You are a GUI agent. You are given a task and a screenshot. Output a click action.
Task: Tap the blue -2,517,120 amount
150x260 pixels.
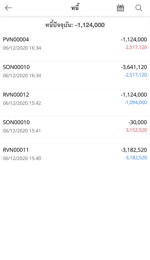point(136,75)
